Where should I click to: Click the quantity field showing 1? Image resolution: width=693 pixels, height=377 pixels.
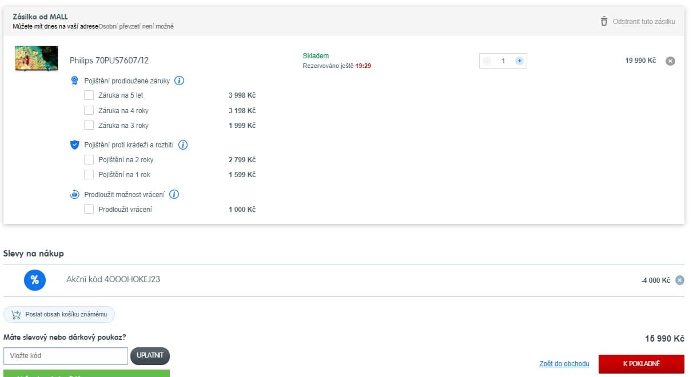coord(503,61)
